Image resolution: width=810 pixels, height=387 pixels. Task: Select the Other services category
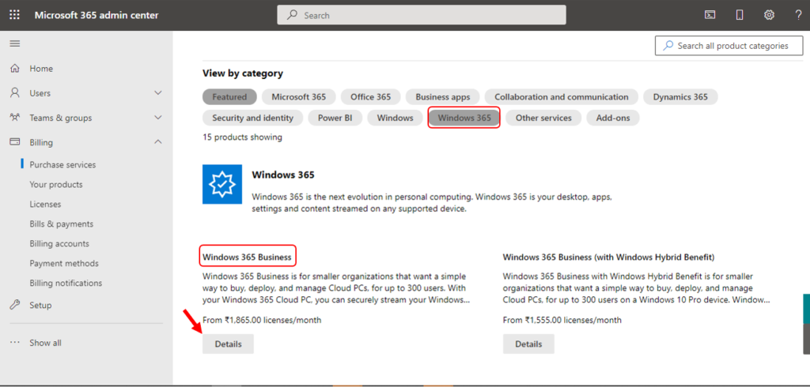543,118
